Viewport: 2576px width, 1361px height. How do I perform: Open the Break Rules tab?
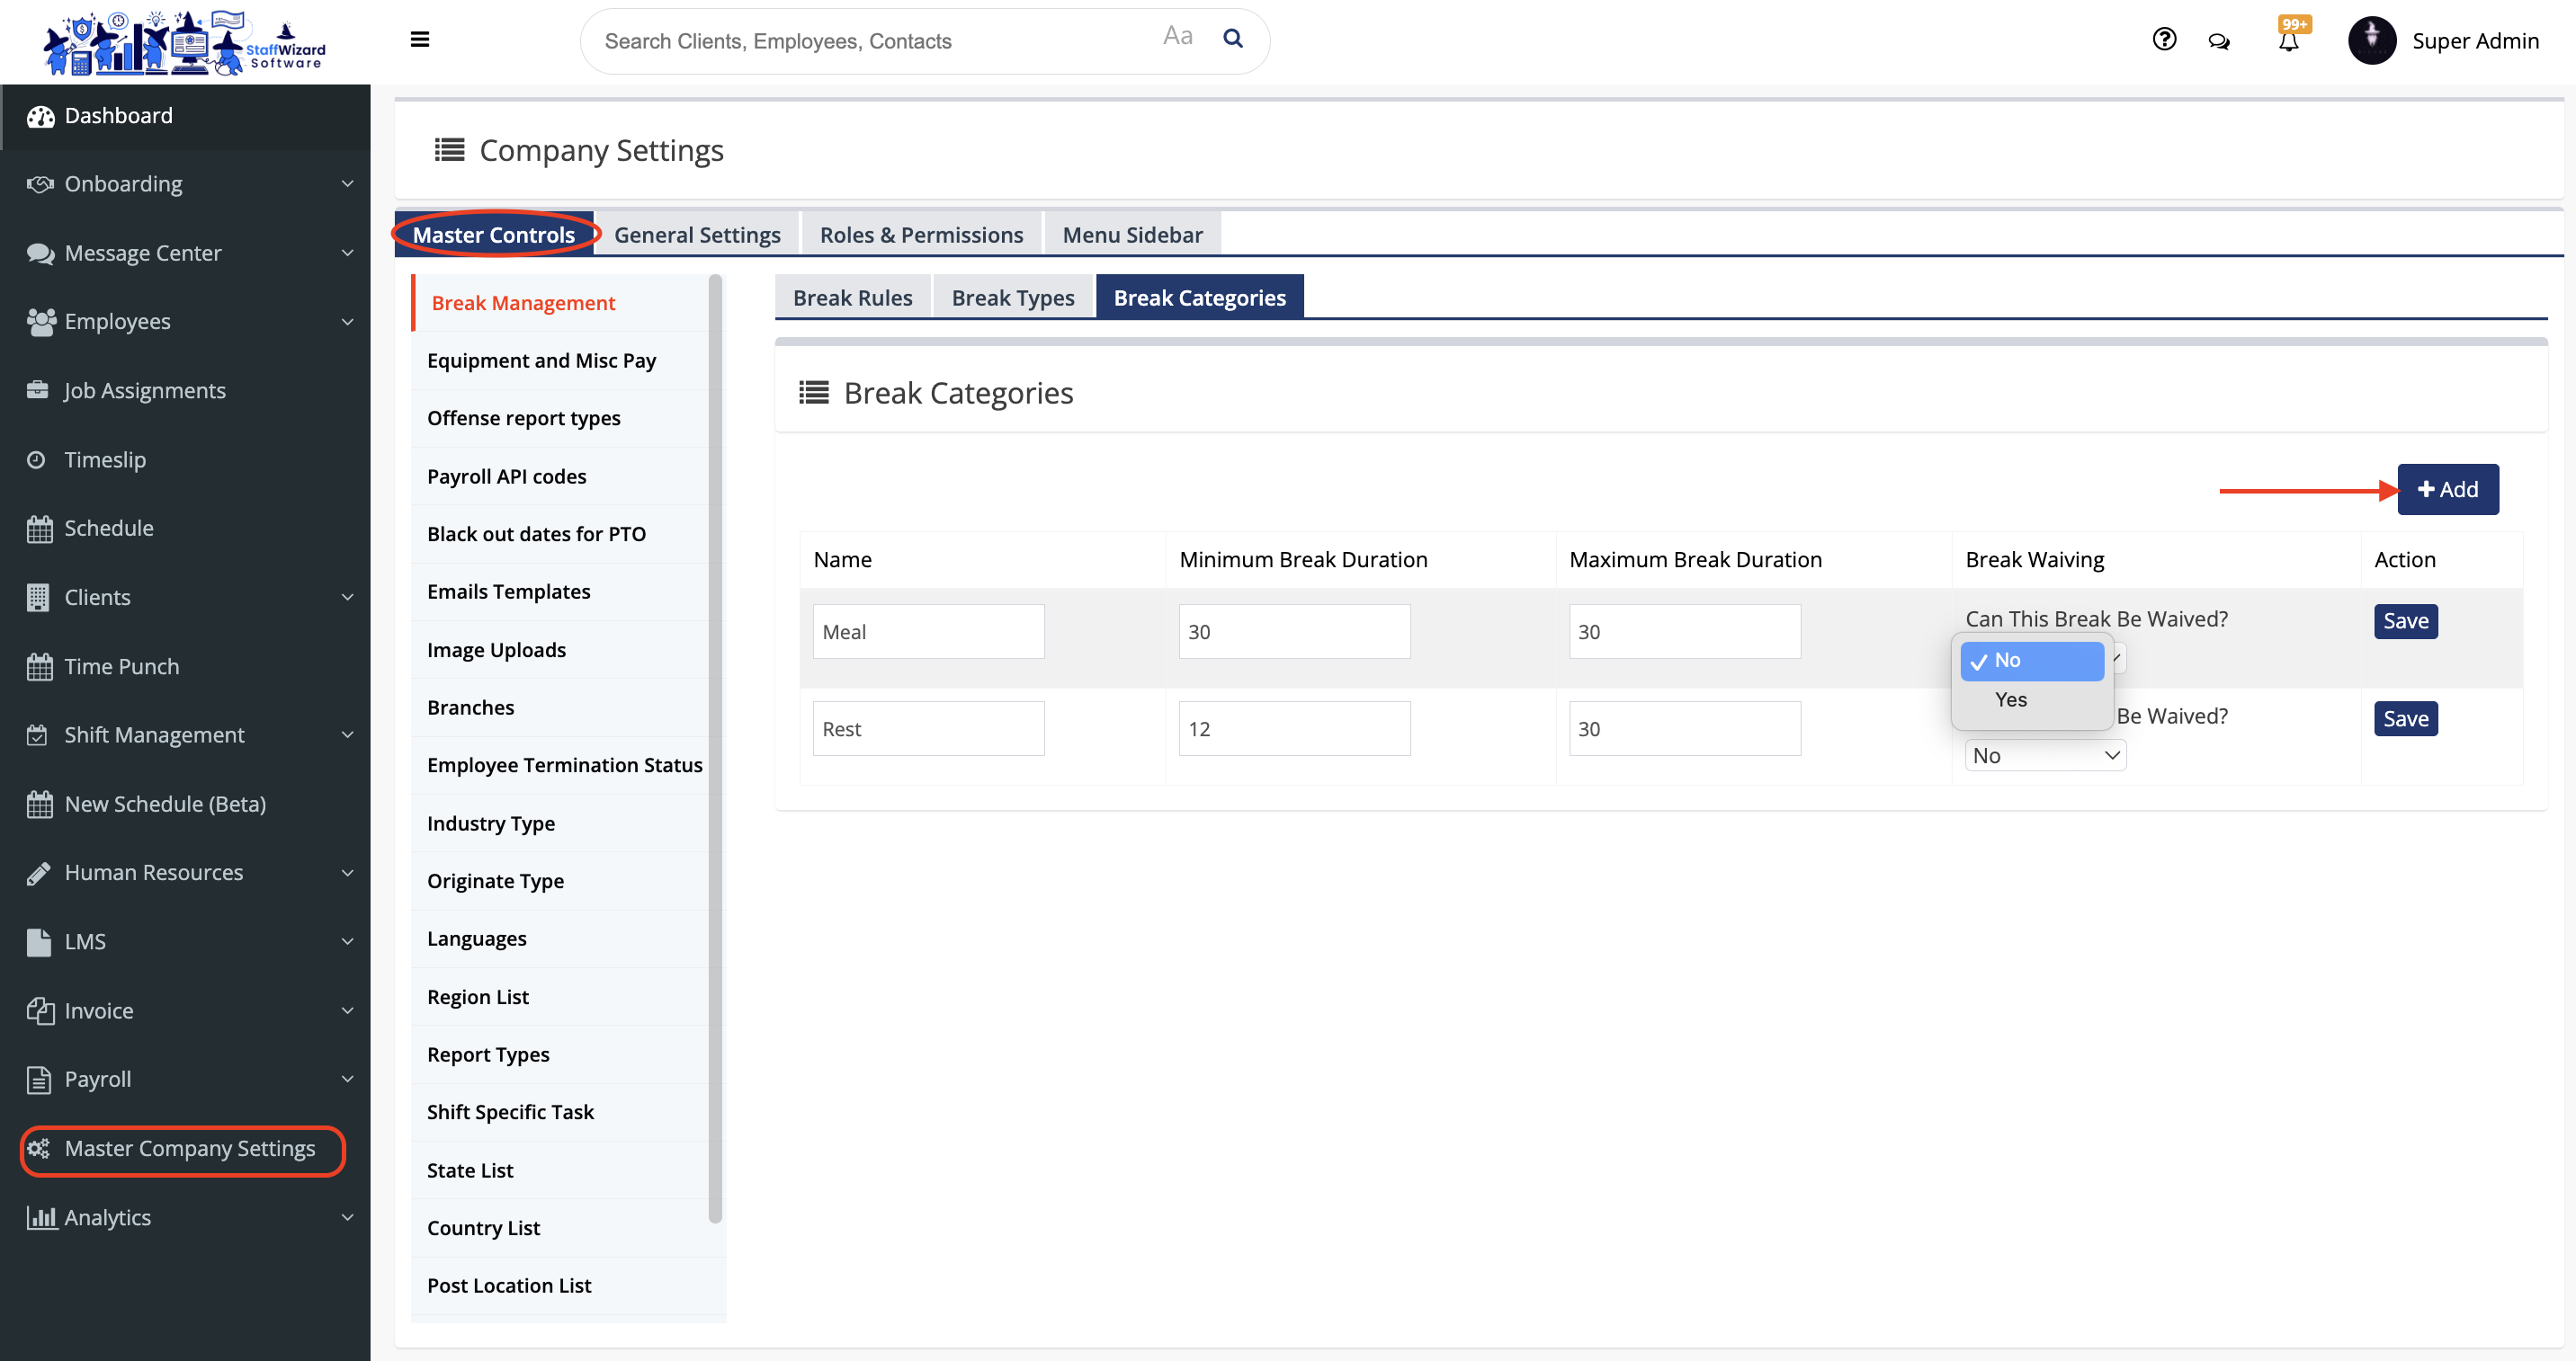pyautogui.click(x=852, y=297)
